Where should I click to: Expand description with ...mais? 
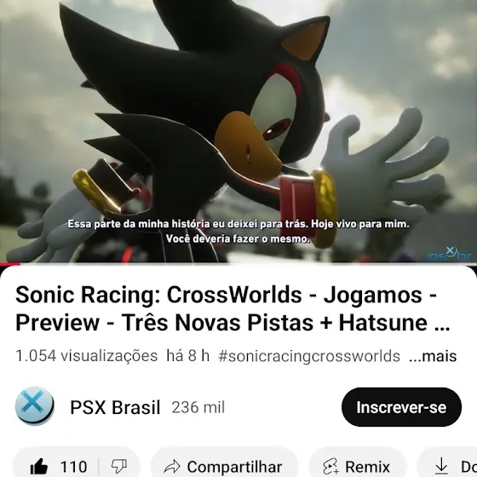(433, 356)
